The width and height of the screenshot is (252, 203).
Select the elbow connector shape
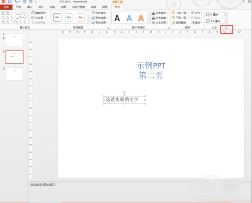[x=12, y=17]
